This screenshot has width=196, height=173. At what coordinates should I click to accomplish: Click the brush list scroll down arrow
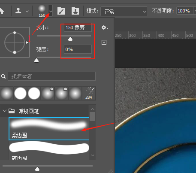[x=93, y=155]
